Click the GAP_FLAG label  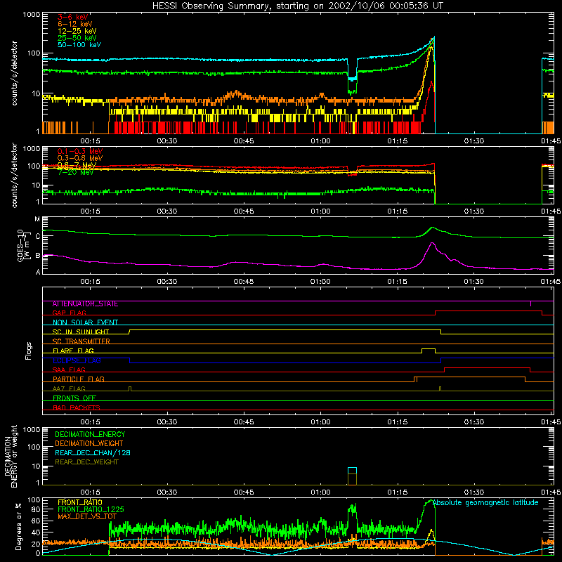pos(69,313)
